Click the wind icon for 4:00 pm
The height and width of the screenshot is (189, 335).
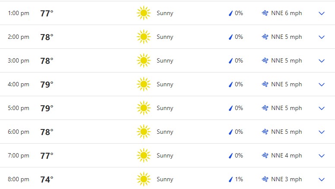coord(265,84)
